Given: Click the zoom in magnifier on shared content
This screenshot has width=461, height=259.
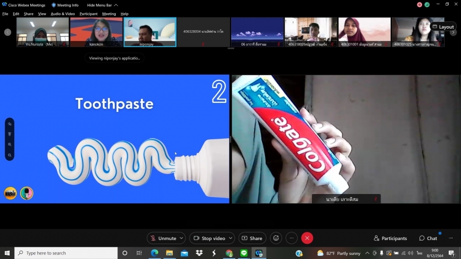Looking at the screenshot, I should point(10,145).
